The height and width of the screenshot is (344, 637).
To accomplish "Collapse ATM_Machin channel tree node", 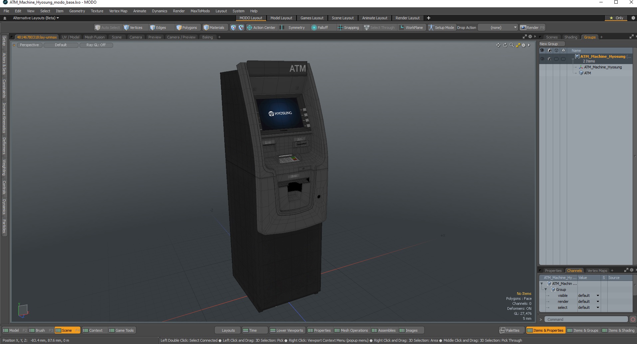I will click(542, 284).
